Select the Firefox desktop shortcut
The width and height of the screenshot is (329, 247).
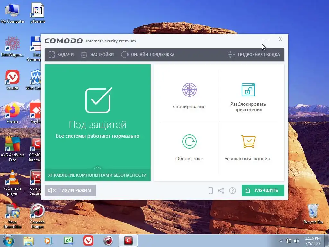(x=13, y=114)
